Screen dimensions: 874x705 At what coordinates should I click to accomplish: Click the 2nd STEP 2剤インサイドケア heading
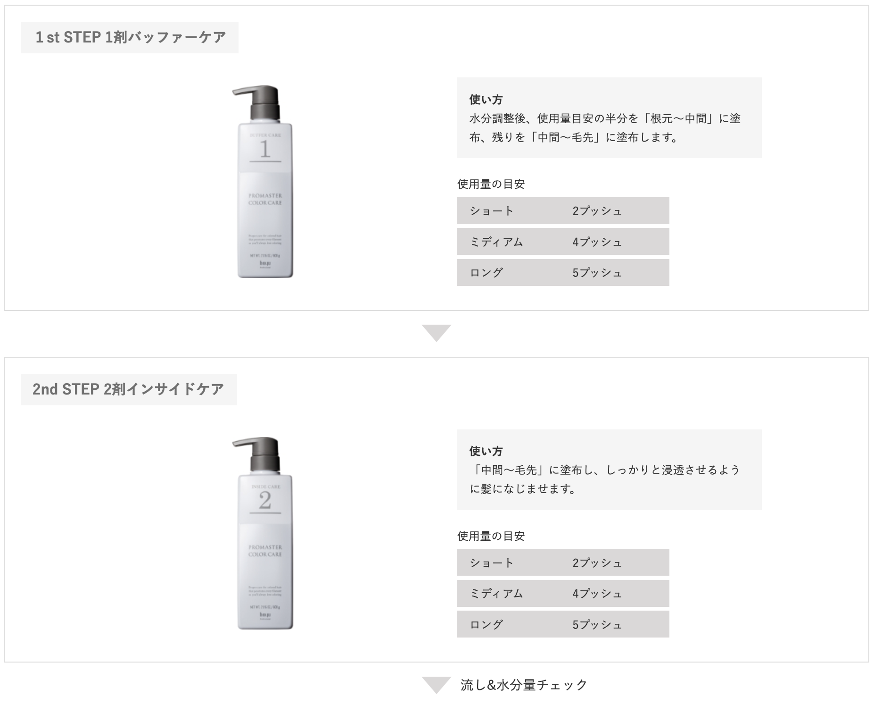129,389
